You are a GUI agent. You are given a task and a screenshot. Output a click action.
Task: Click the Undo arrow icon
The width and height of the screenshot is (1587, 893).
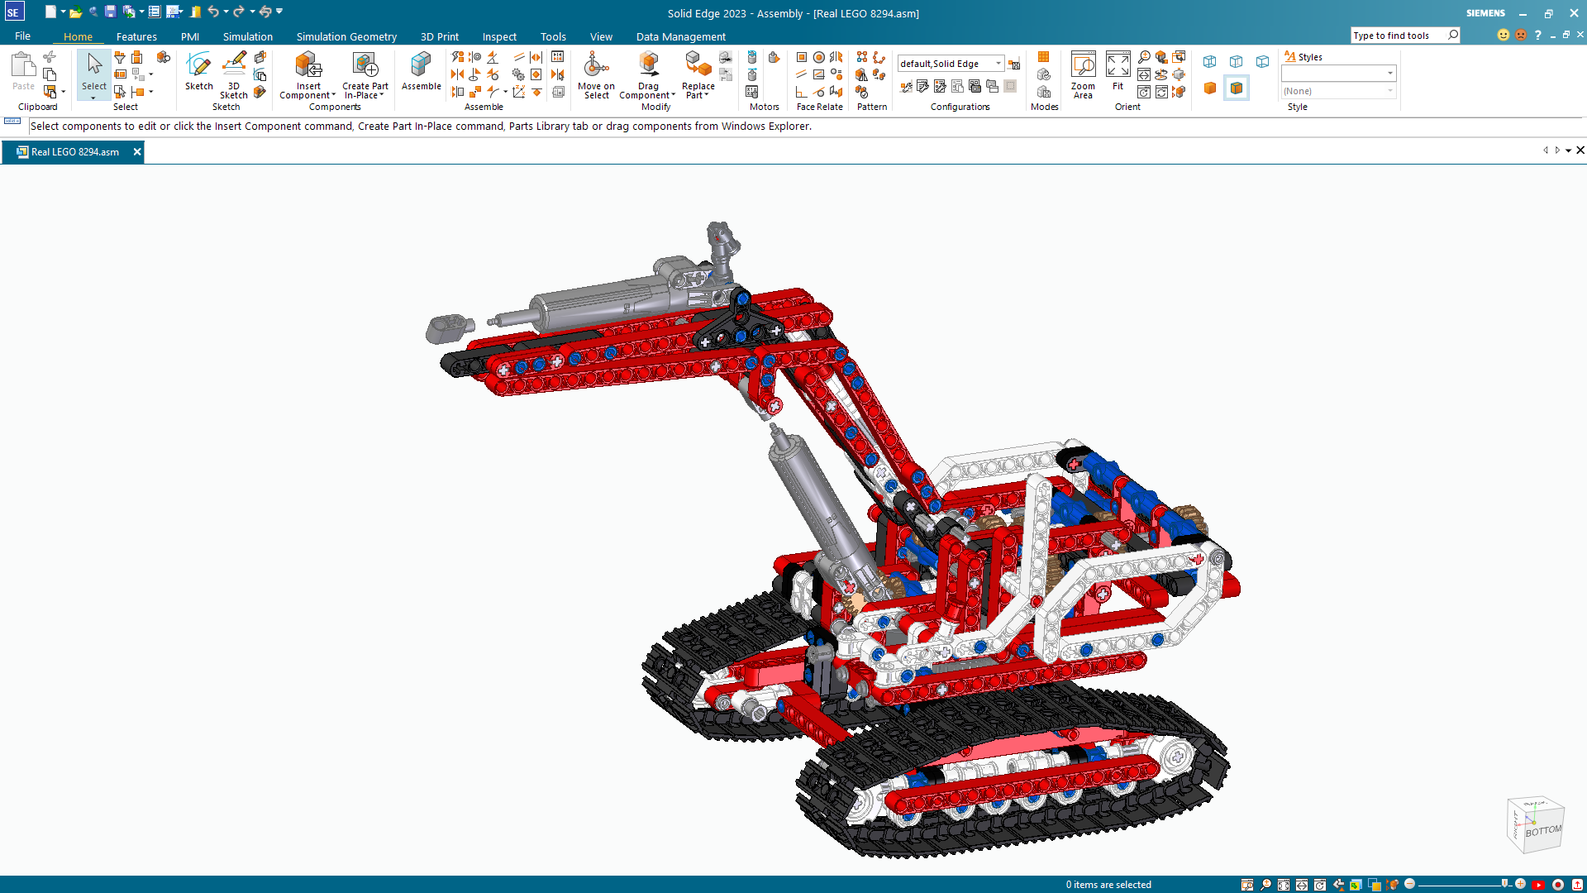(x=213, y=12)
